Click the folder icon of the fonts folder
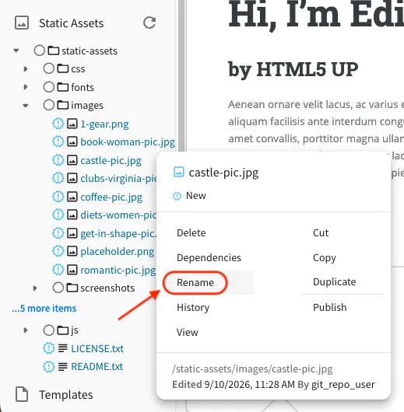 pyautogui.click(x=63, y=87)
